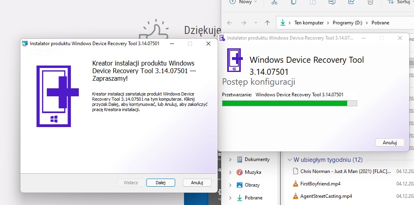The height and width of the screenshot is (205, 414).
Task: Select Programy (D:) in the breadcrumb path
Action: (x=348, y=23)
